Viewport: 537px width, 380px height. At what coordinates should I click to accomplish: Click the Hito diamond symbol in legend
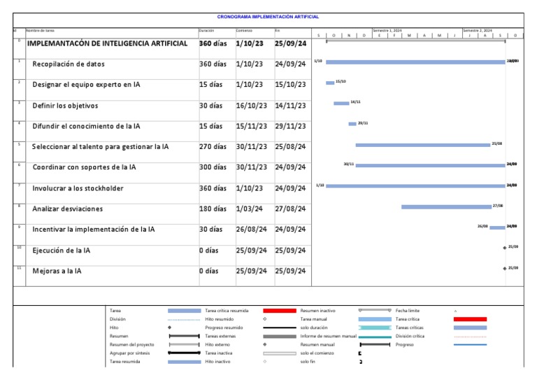169,328
